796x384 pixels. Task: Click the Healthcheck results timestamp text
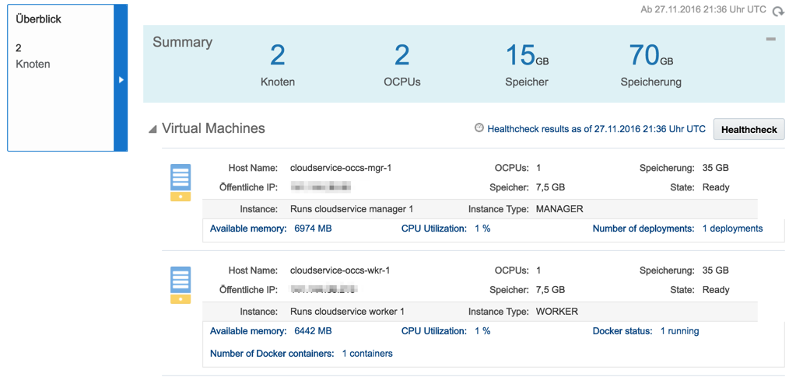tap(596, 129)
